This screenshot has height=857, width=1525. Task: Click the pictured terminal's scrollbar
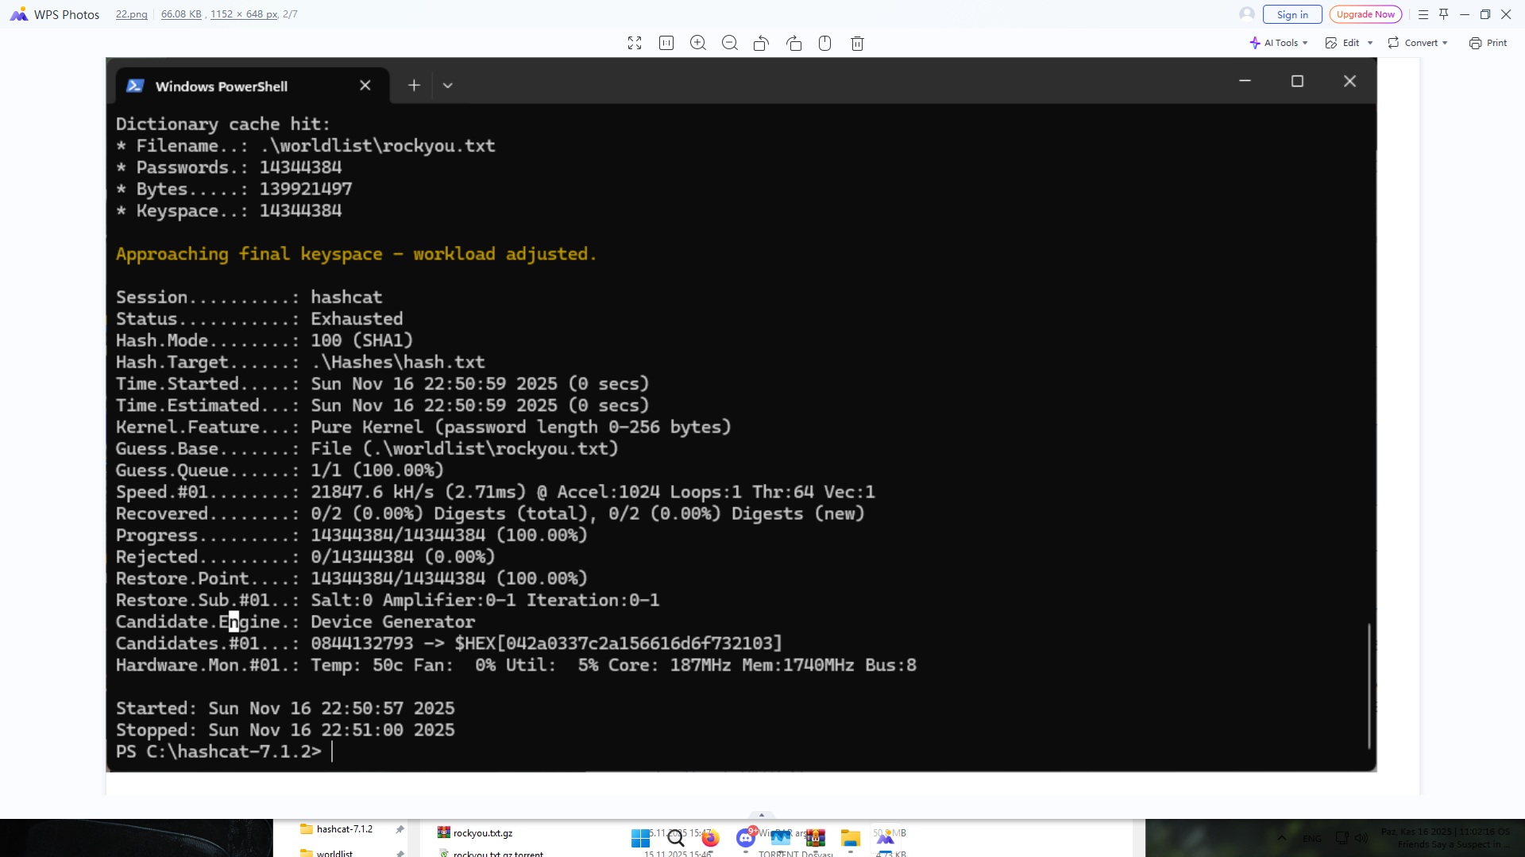coord(1369,686)
